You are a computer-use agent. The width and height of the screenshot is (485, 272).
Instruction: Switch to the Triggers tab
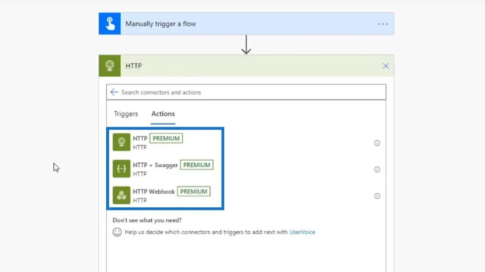(x=126, y=114)
